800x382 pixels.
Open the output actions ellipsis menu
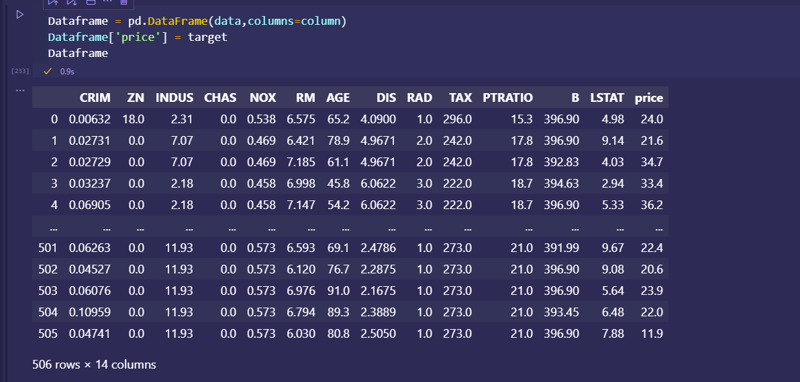click(x=20, y=90)
